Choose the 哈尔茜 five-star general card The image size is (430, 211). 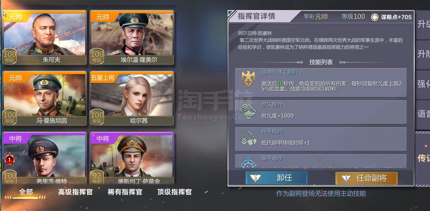pos(132,98)
